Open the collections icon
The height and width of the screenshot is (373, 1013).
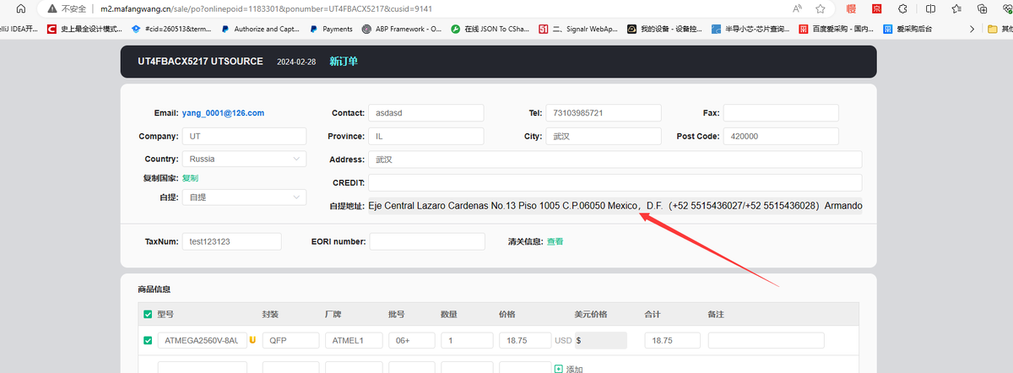[982, 8]
